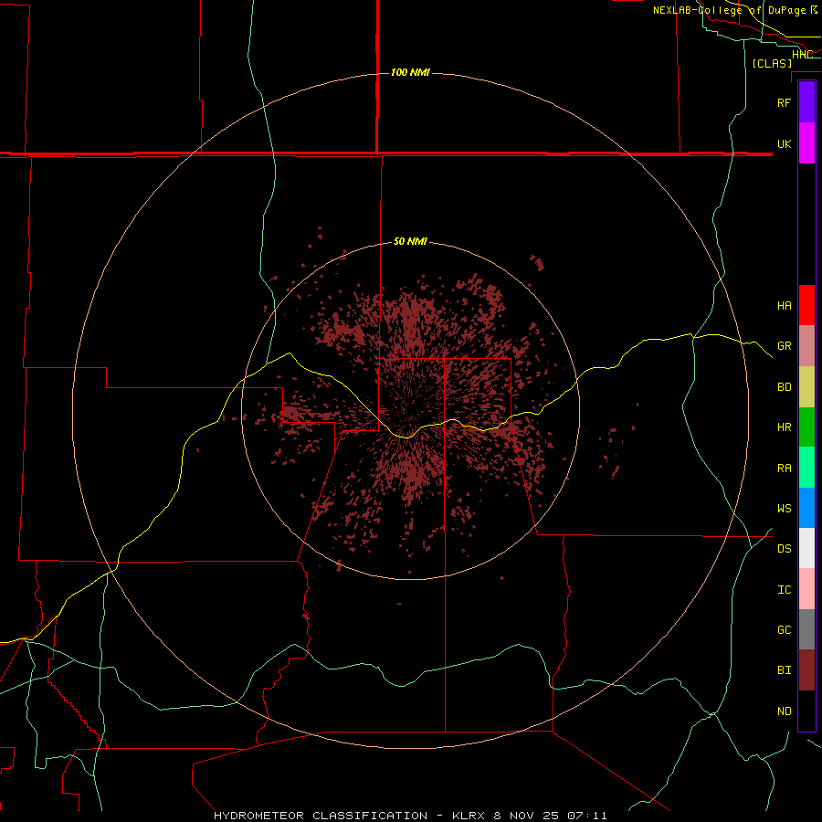Click the dark green HR swatch
Viewport: 822px width, 822px height.
coord(806,427)
